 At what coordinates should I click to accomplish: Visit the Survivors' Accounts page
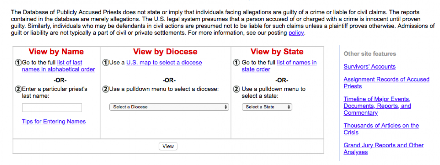pyautogui.click(x=369, y=67)
